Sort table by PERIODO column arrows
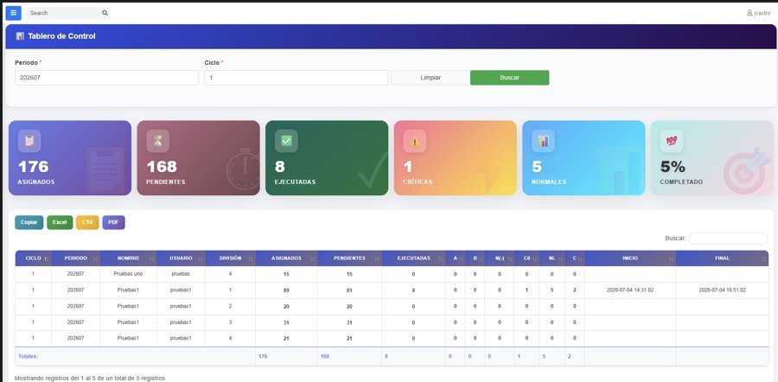 [x=95, y=258]
